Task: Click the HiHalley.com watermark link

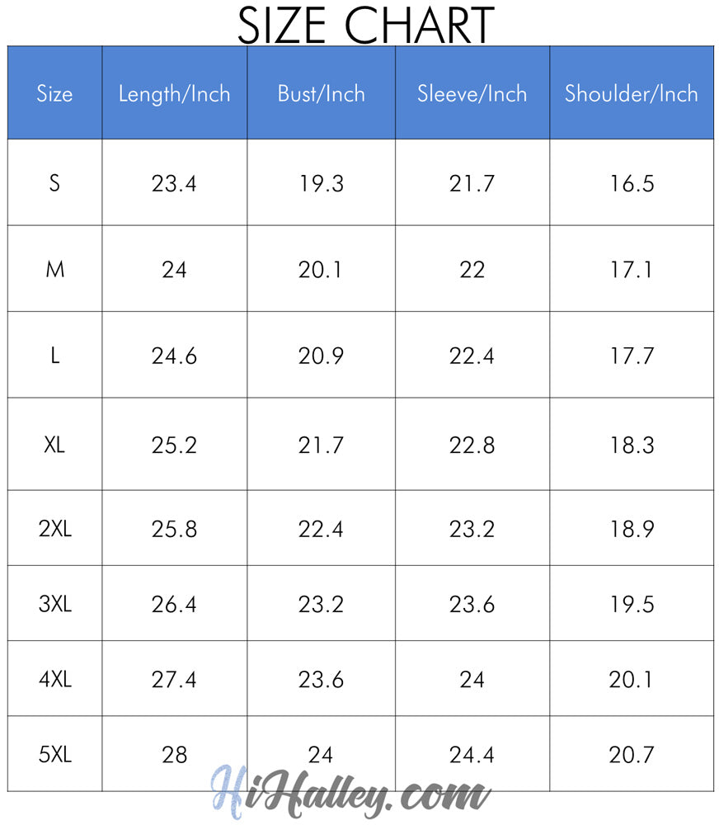Action: [x=350, y=794]
